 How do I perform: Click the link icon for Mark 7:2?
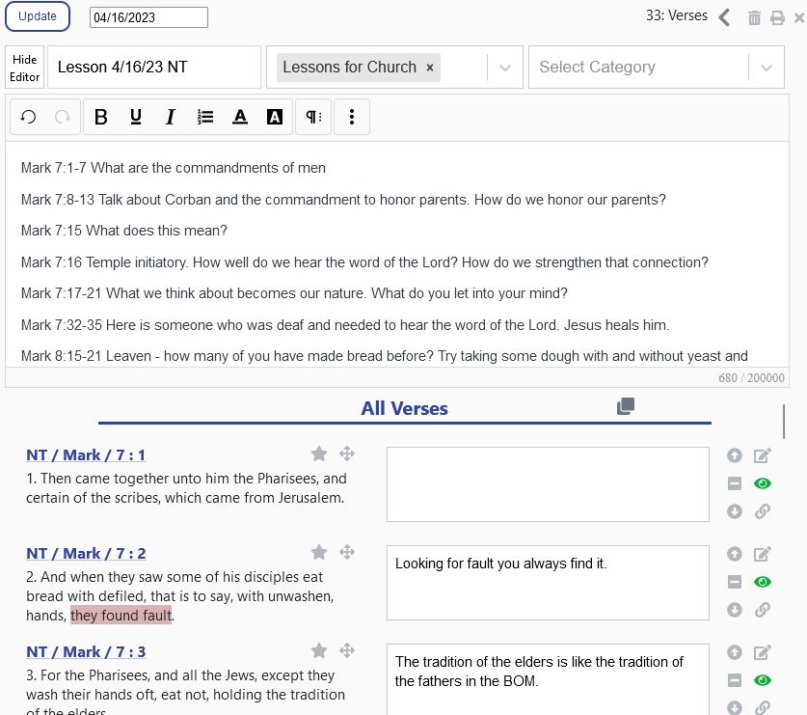763,610
